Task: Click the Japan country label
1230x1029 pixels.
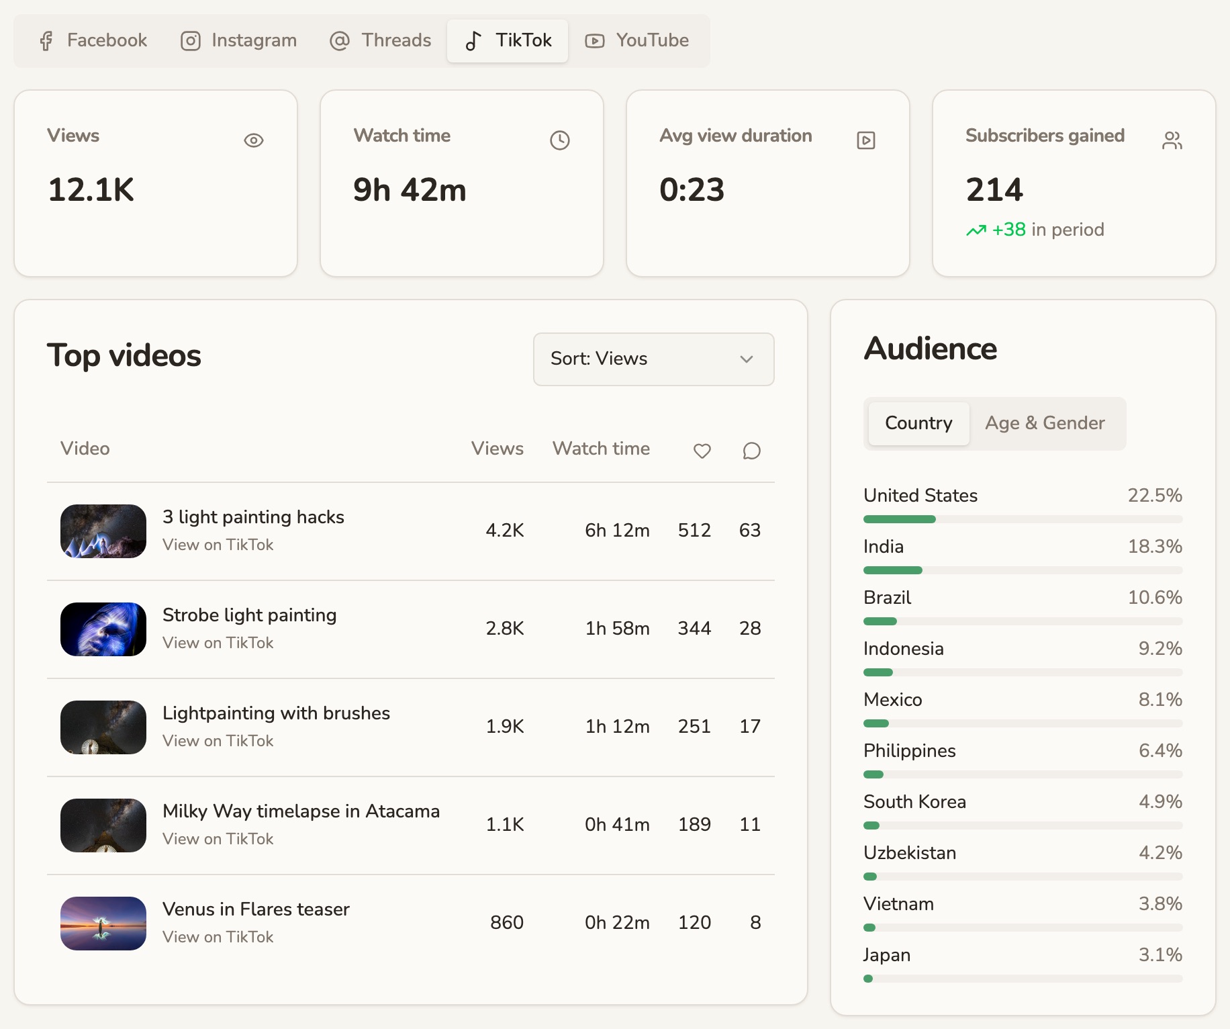Action: pyautogui.click(x=888, y=955)
